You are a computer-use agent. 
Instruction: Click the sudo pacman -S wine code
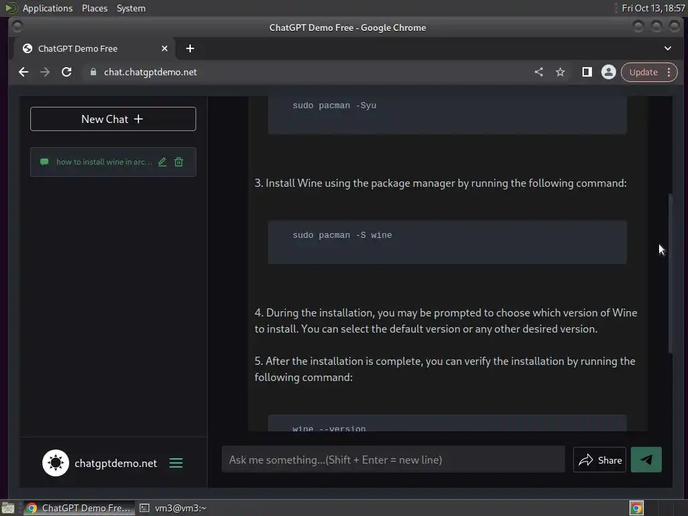(x=342, y=235)
